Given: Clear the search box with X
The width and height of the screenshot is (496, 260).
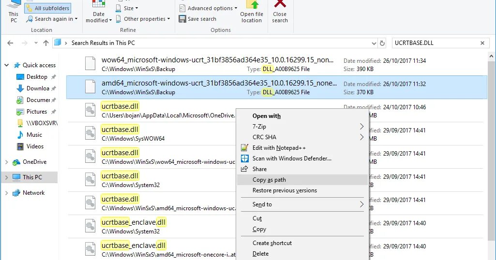Looking at the screenshot, I should pyautogui.click(x=482, y=43).
